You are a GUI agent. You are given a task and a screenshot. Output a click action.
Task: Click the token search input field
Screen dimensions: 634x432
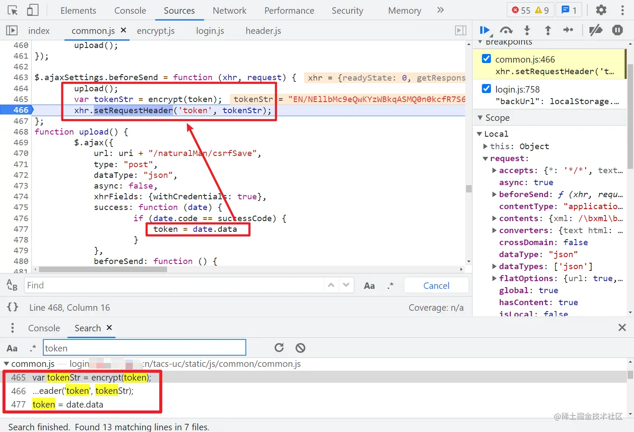pyautogui.click(x=145, y=348)
